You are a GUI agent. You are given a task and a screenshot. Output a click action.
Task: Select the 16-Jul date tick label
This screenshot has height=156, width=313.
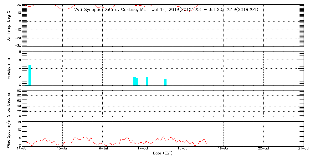(x=103, y=149)
